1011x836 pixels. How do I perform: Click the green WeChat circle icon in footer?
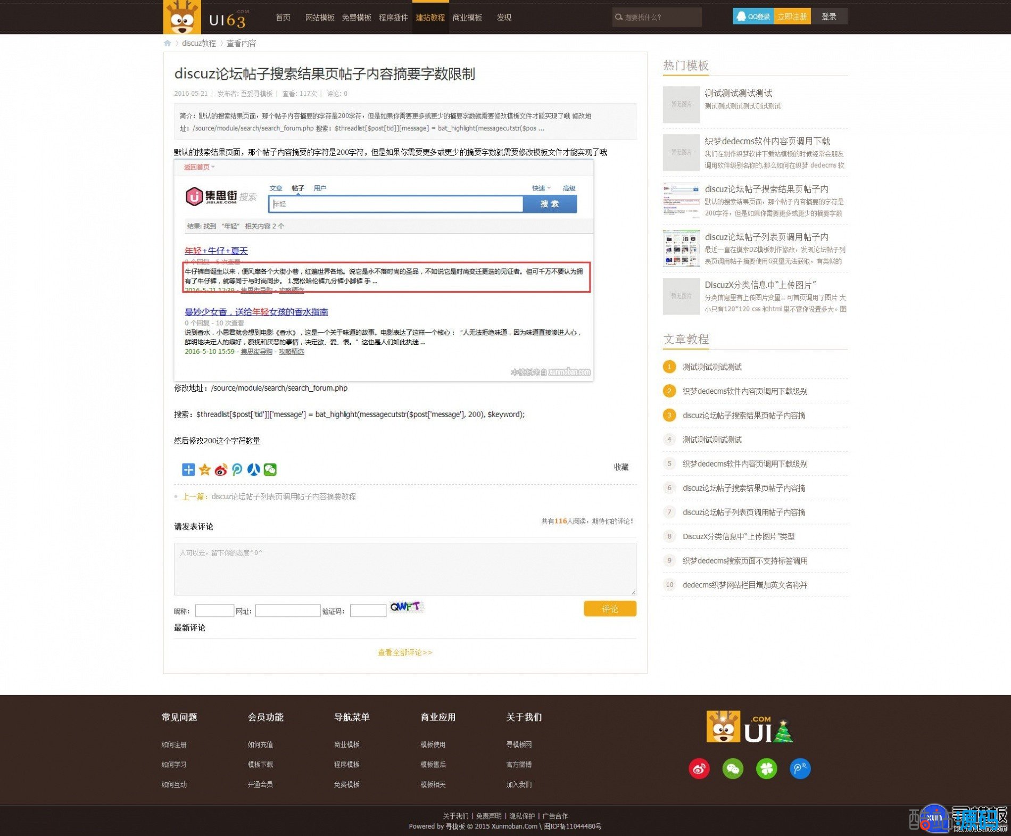(x=733, y=769)
